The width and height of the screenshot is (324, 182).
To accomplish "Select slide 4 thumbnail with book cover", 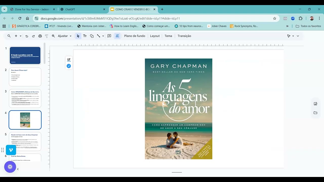I will pos(25,120).
